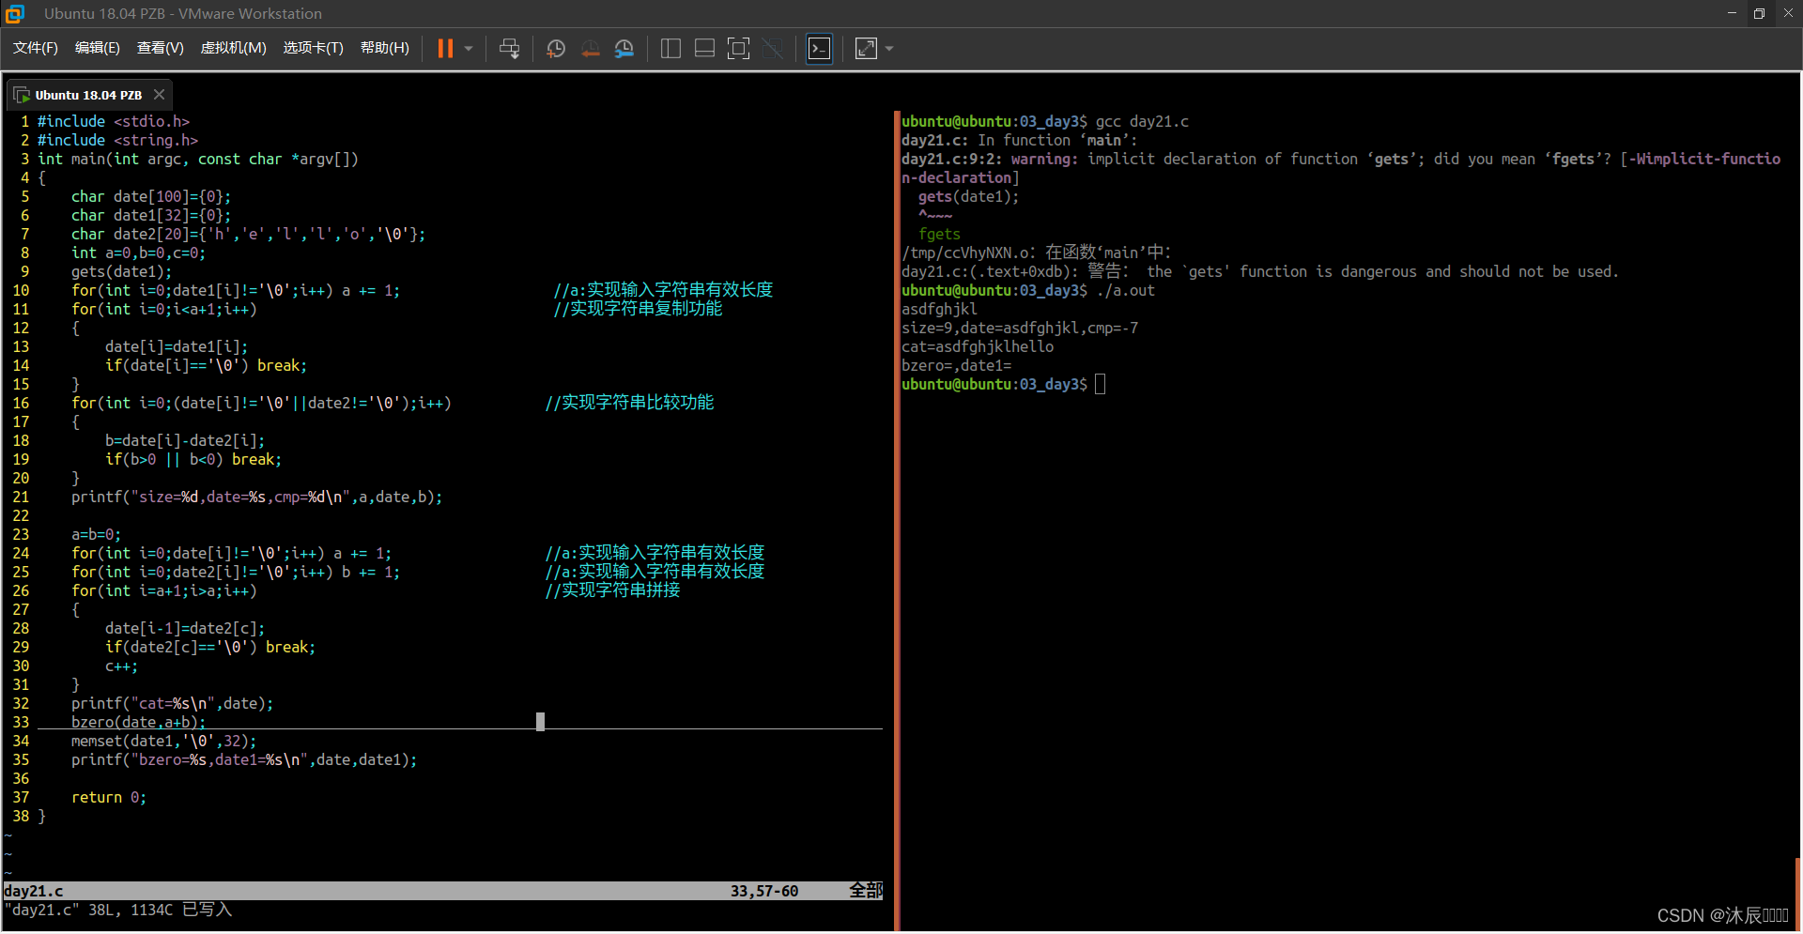Viewport: 1803px width, 934px height.
Task: Click the 'char date[100]={0};' line
Action: click(151, 196)
